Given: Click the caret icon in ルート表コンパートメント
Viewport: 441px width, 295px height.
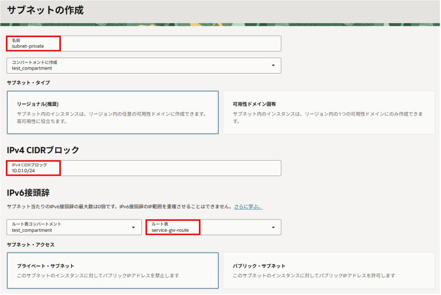Looking at the screenshot, I should pyautogui.click(x=133, y=228).
